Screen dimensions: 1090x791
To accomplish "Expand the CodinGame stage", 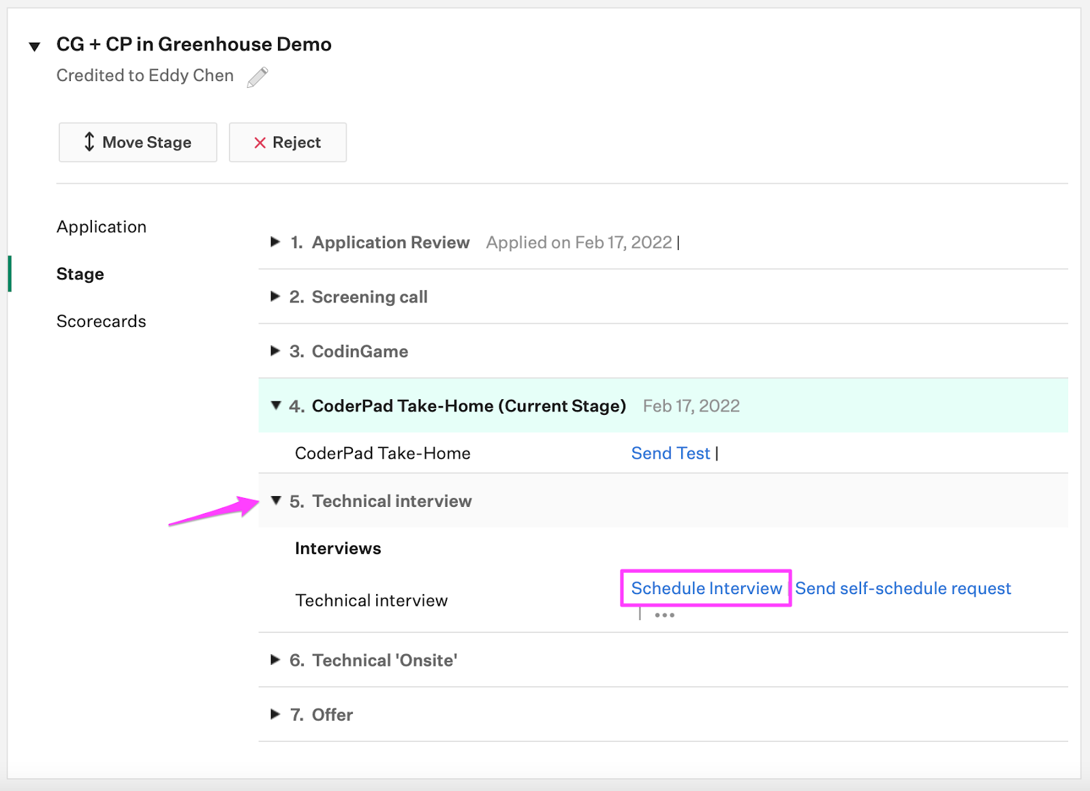I will pyautogui.click(x=275, y=351).
